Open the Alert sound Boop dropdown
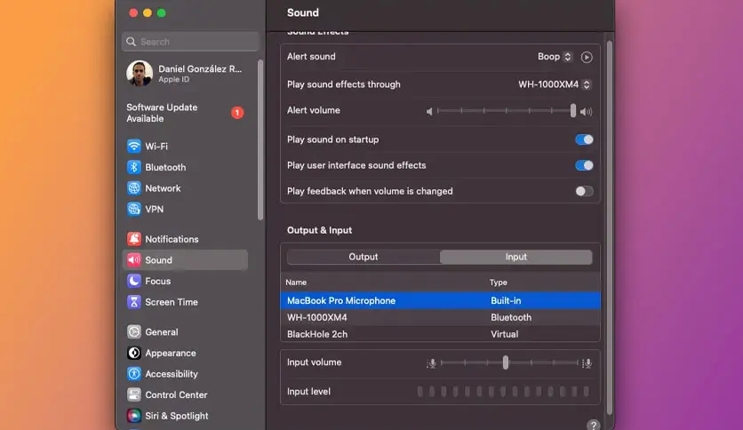 555,57
